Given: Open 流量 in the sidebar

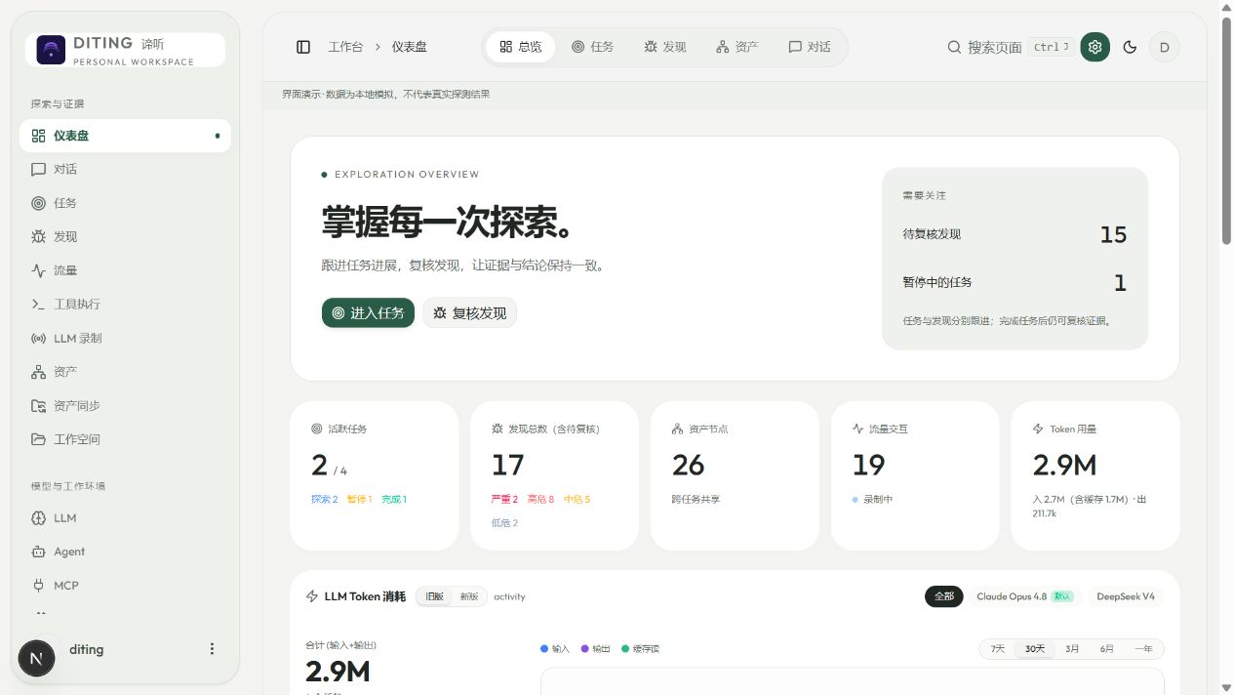Looking at the screenshot, I should pos(125,270).
